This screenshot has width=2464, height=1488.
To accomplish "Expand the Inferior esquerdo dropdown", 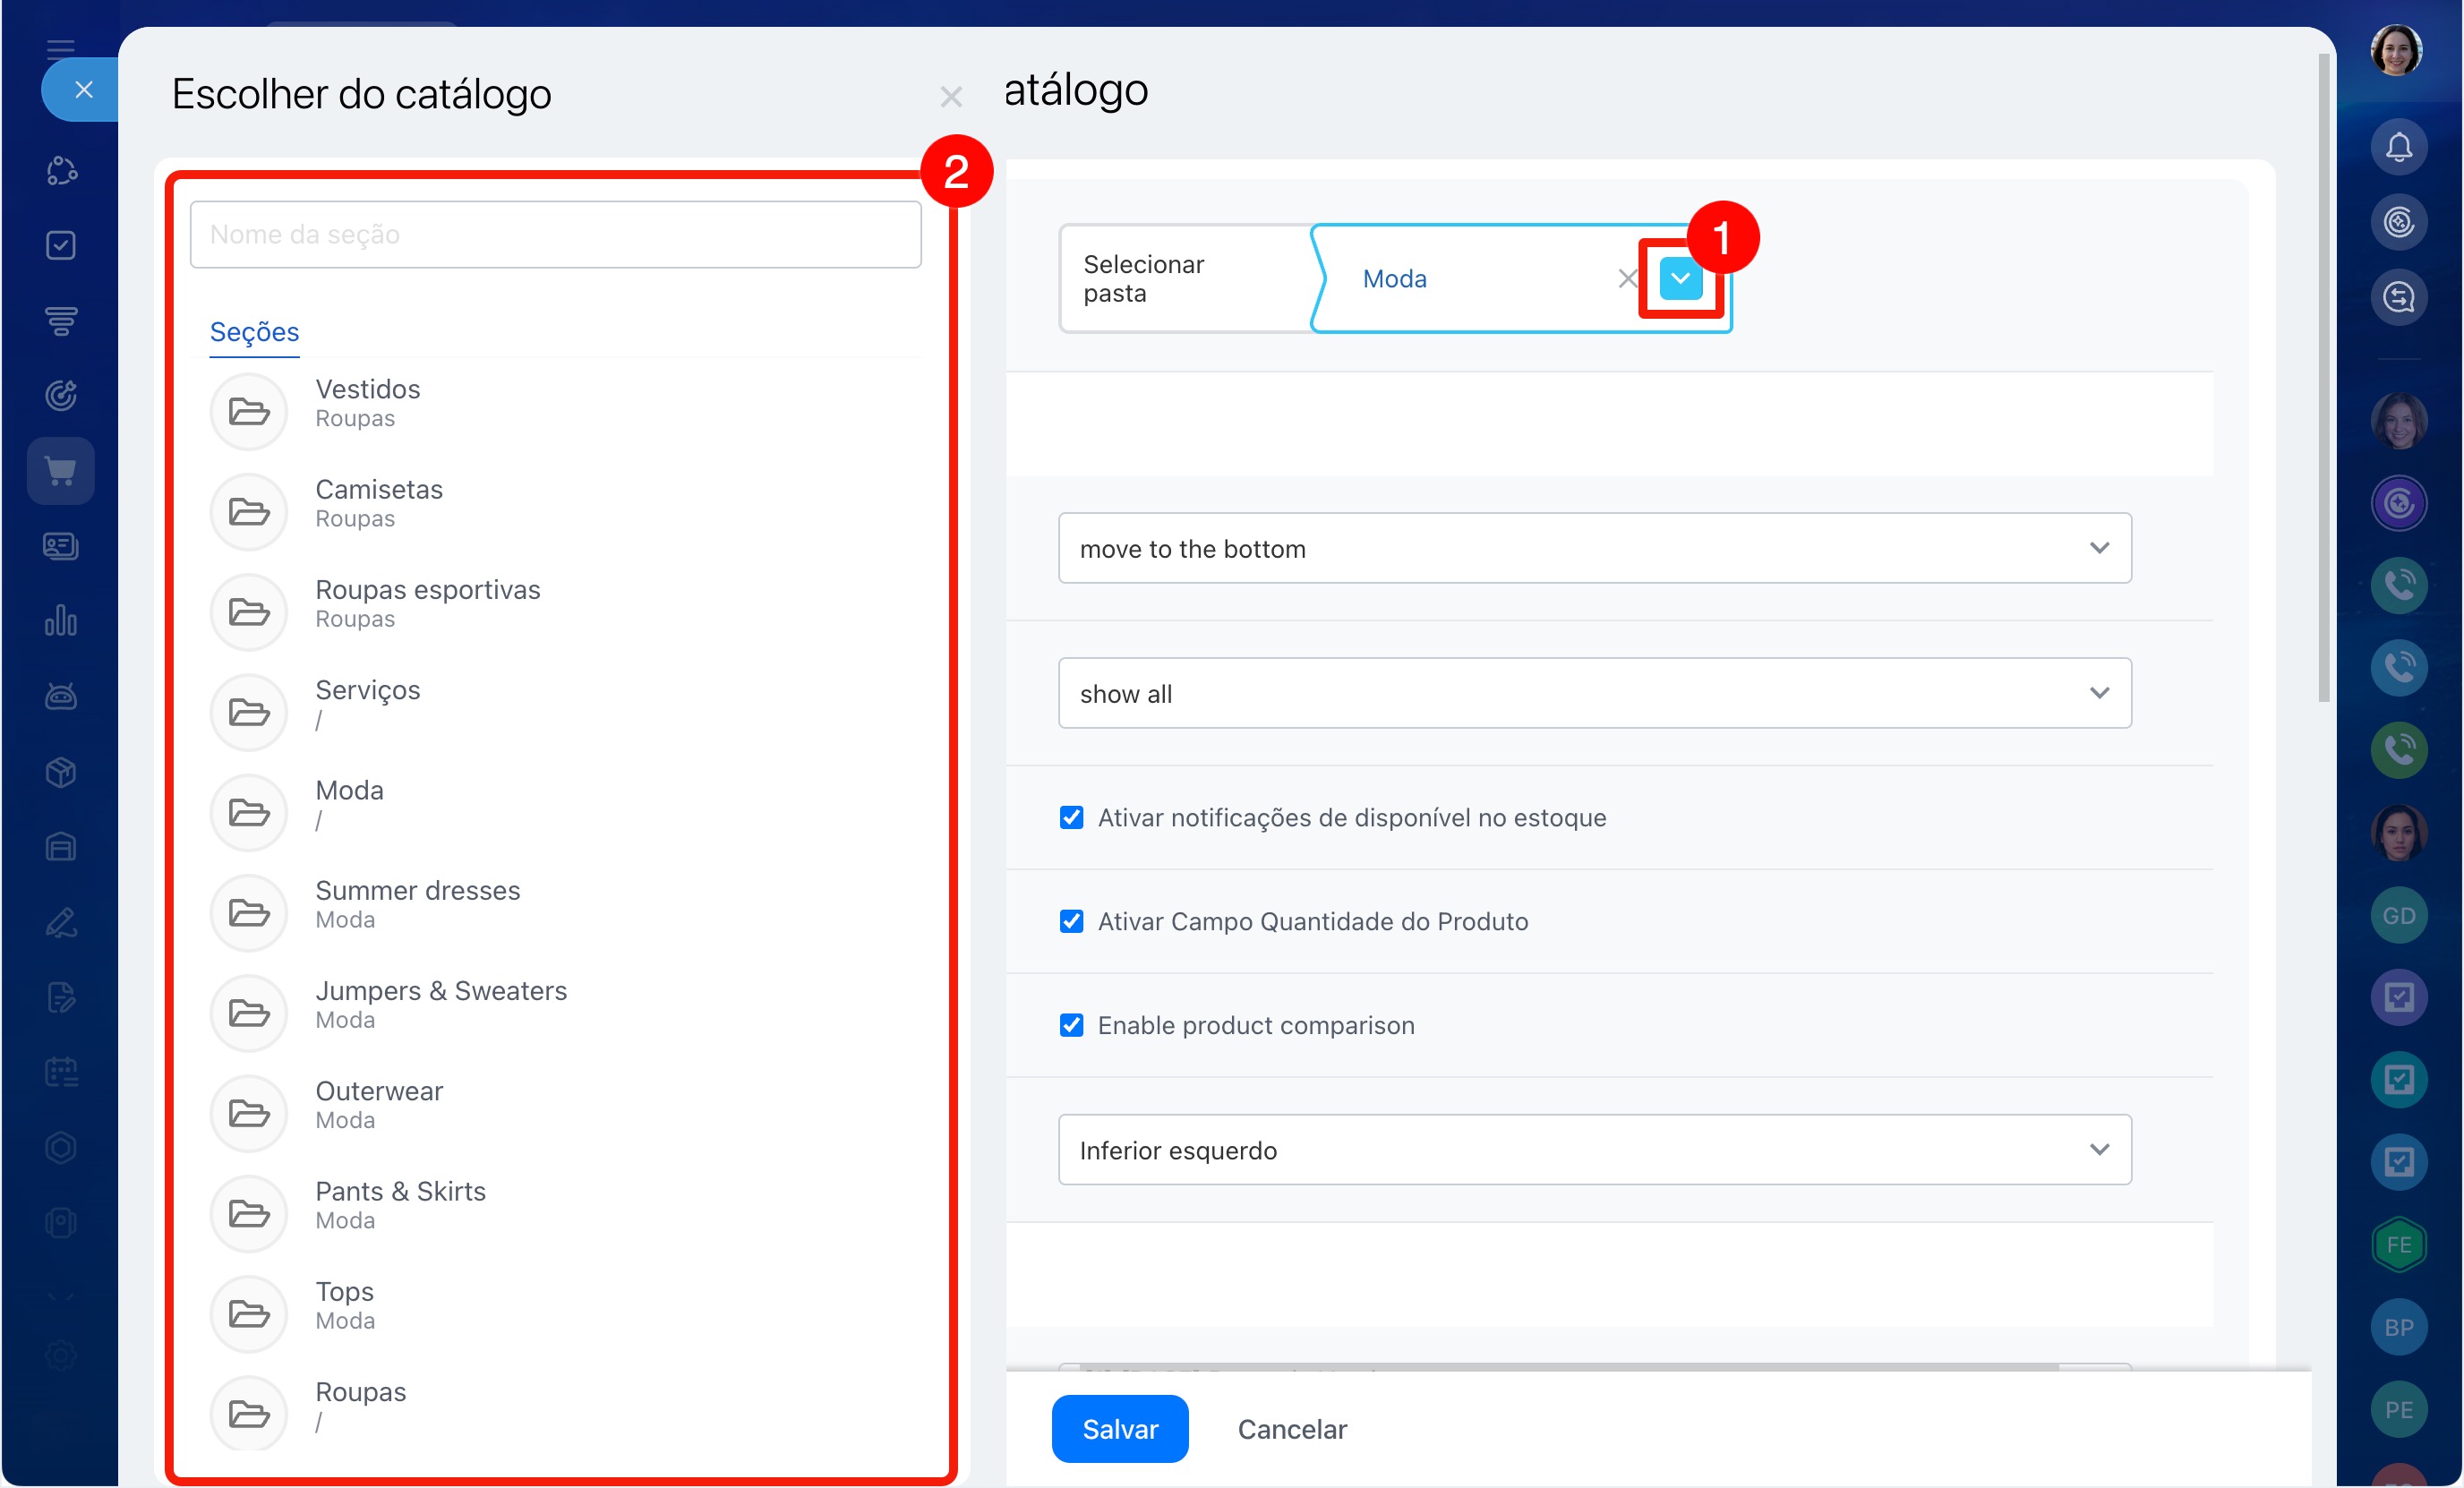I will pyautogui.click(x=1594, y=1150).
